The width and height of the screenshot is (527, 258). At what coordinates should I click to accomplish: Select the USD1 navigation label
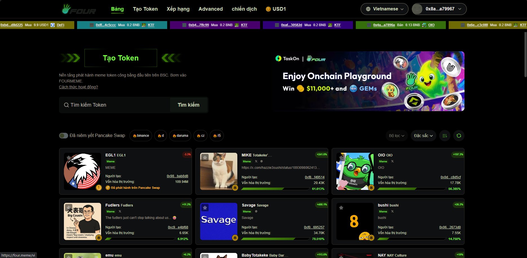(x=279, y=9)
